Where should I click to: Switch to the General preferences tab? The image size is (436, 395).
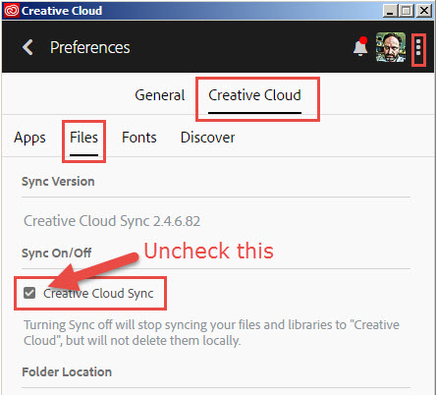160,95
